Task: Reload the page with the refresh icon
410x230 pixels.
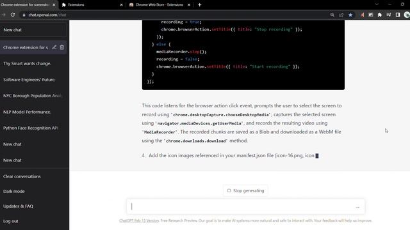Action: coord(13,15)
